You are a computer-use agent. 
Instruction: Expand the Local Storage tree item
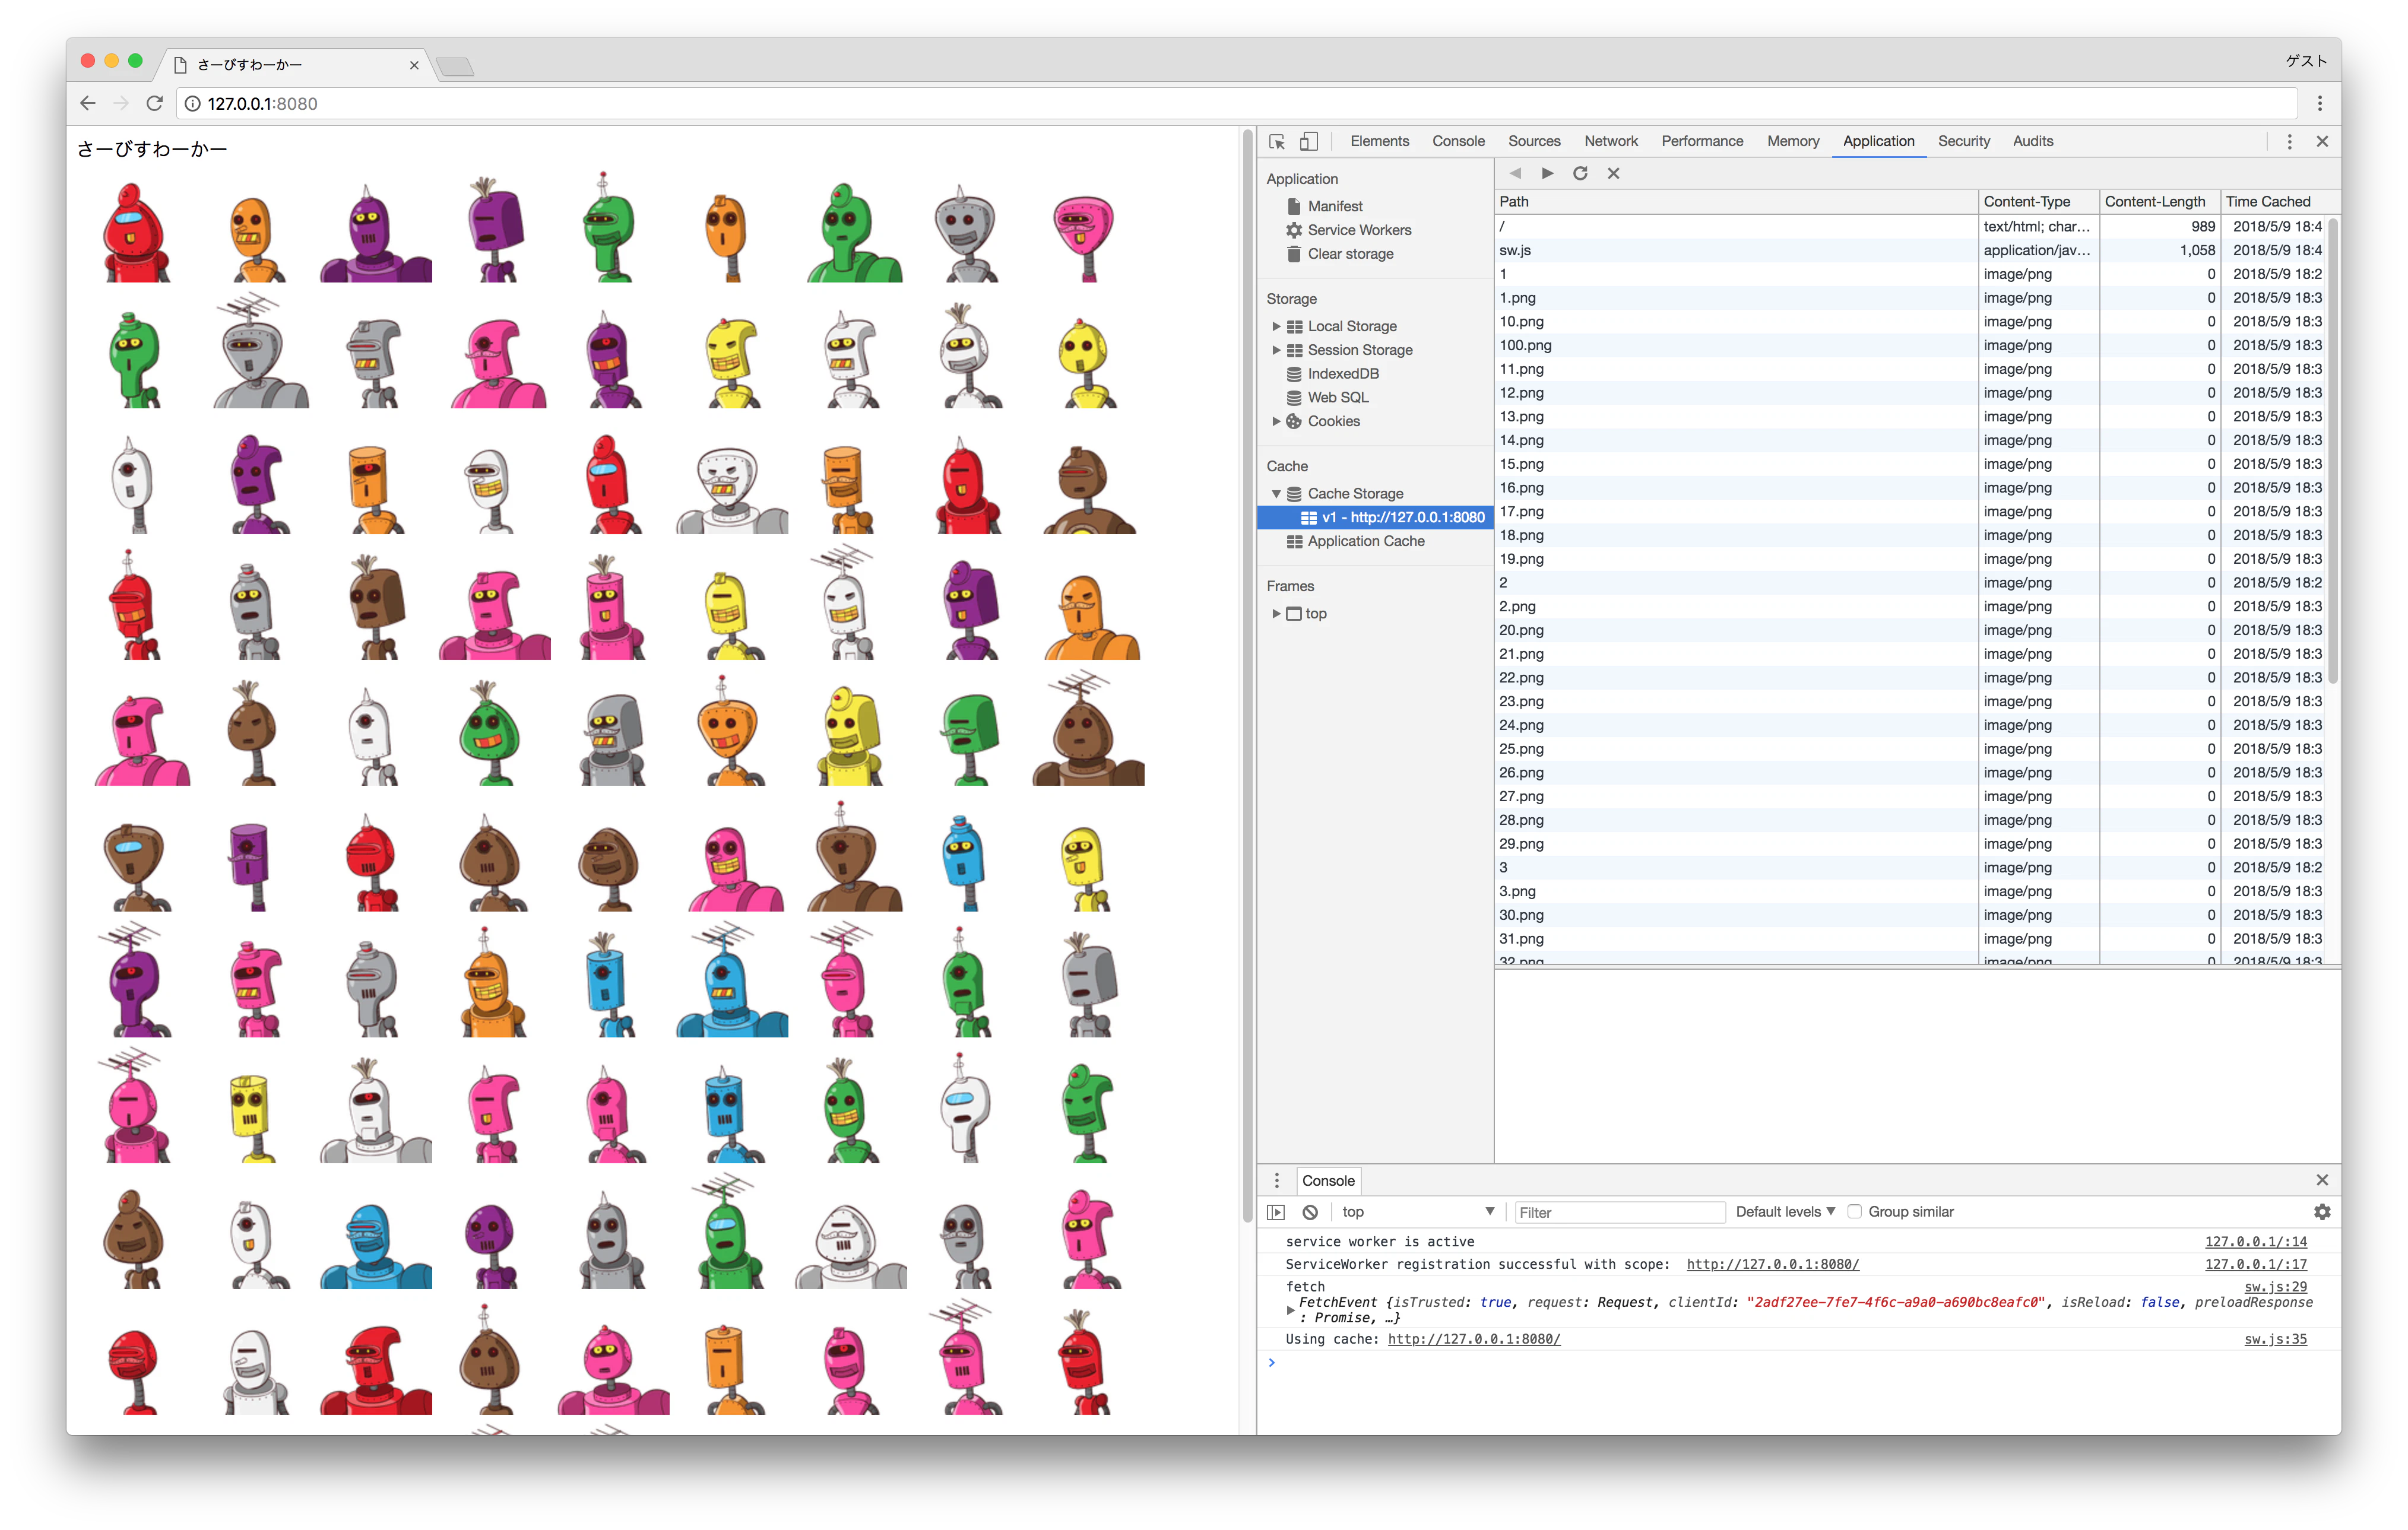tap(1276, 326)
